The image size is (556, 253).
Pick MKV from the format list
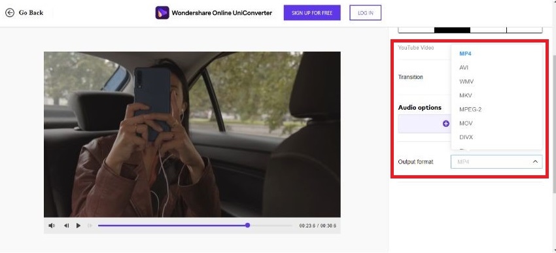point(465,95)
